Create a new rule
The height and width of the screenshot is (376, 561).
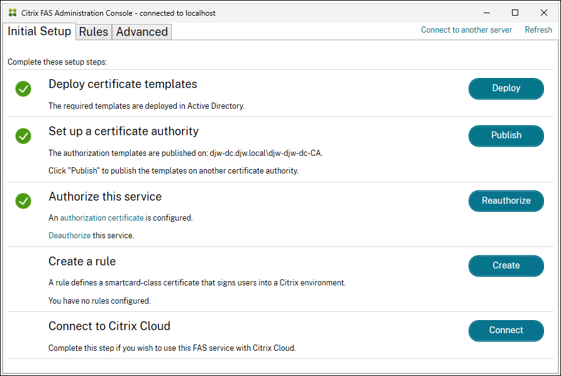(506, 265)
